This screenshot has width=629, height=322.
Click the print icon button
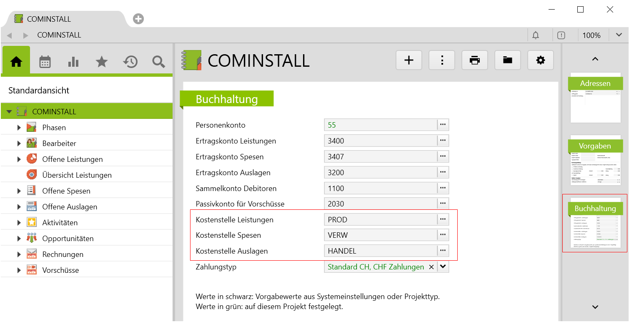[474, 60]
